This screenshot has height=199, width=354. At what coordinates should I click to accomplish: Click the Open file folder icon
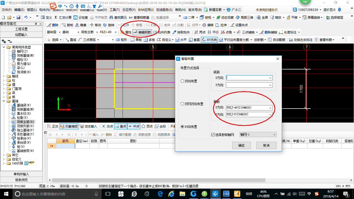pos(9,17)
